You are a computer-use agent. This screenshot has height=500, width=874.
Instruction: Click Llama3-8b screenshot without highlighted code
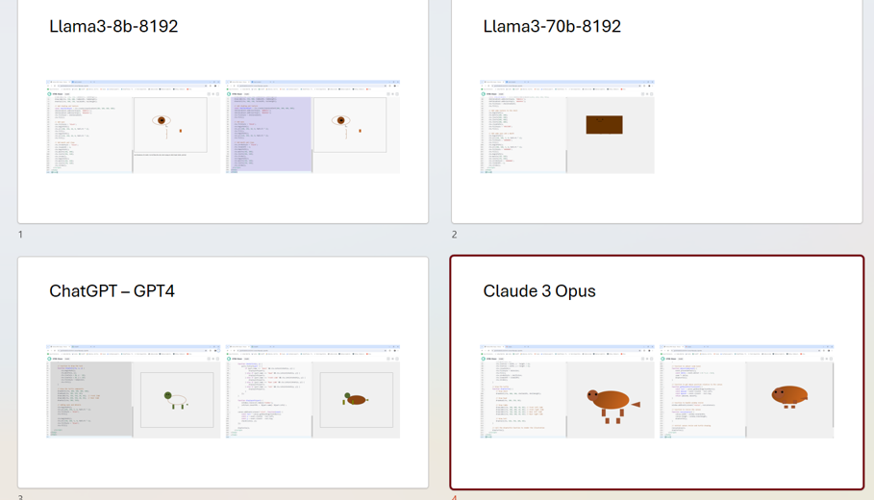click(134, 127)
